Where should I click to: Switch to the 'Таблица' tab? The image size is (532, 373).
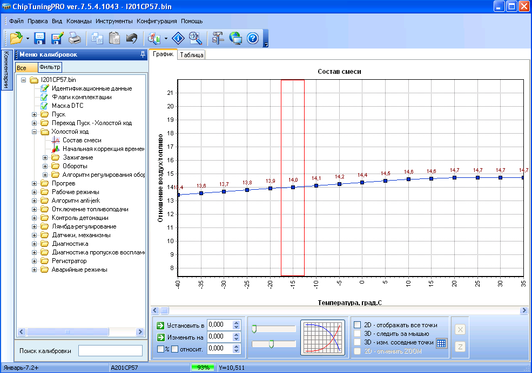coord(191,55)
